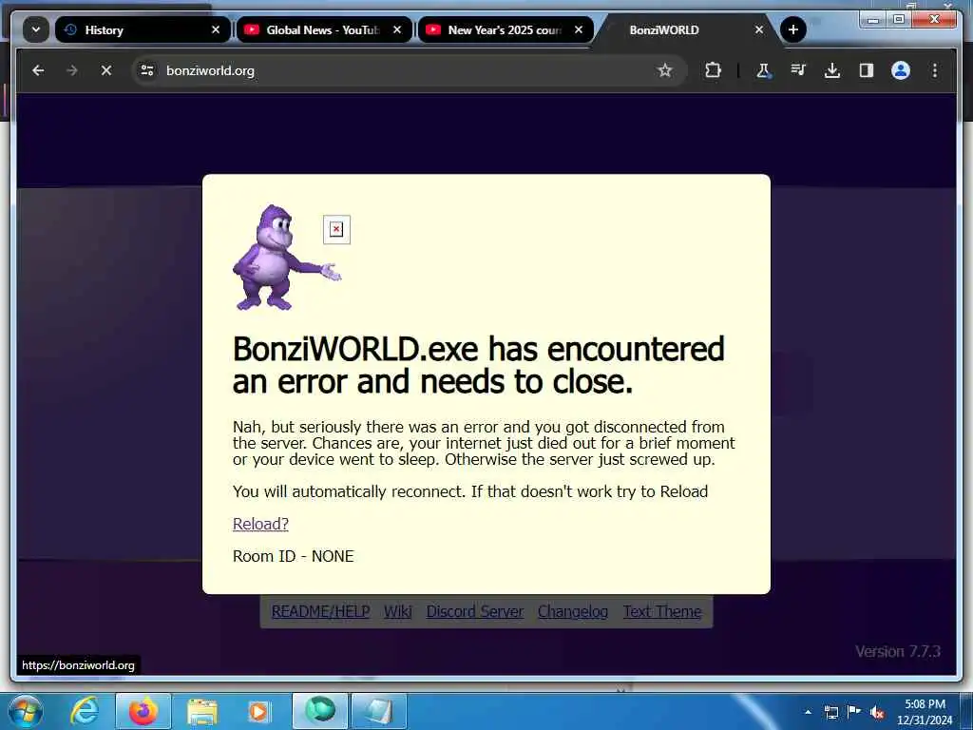The image size is (973, 730).
Task: Open the last taskbar window icon
Action: pos(379,711)
